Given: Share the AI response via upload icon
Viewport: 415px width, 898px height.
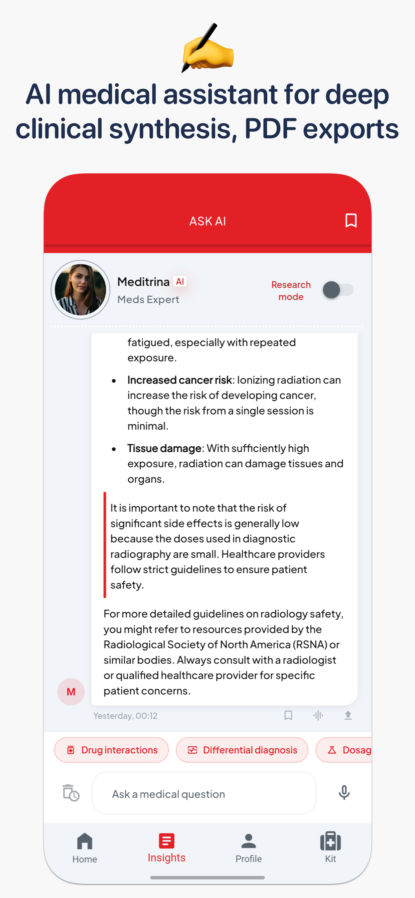Looking at the screenshot, I should (x=348, y=715).
